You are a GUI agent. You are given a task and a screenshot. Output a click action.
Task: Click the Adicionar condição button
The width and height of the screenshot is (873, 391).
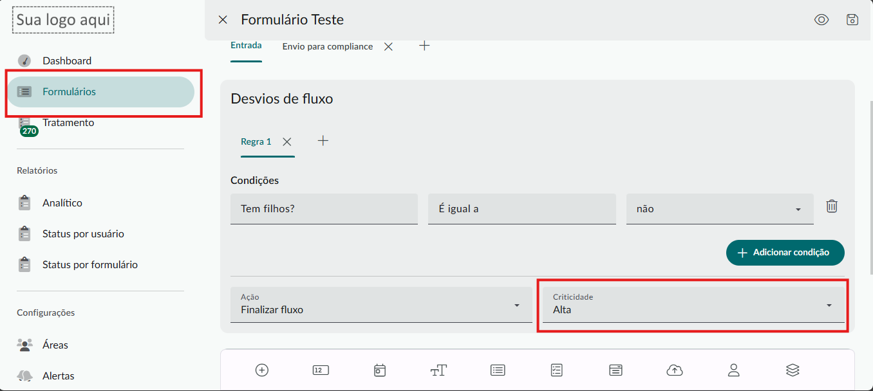785,253
